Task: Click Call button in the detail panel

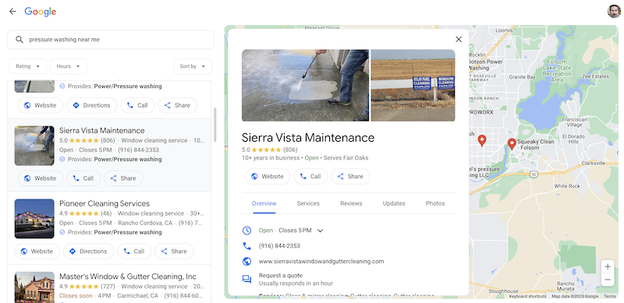Action: 310,177
